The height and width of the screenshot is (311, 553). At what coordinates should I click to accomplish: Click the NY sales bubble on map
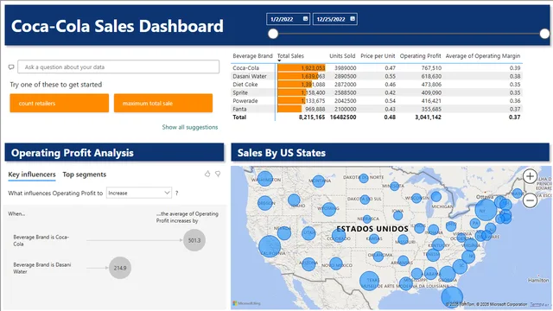click(486, 210)
